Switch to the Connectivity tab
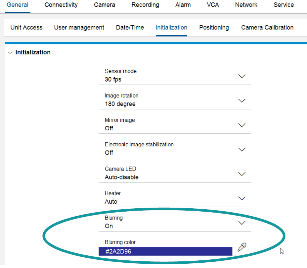Screen dimensions: 307x268 (x=61, y=5)
